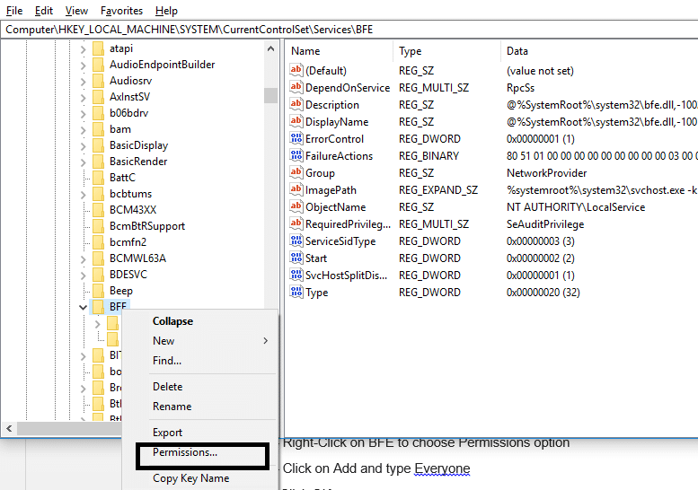The image size is (698, 490).
Task: Open the Favorites menu
Action: tap(121, 11)
